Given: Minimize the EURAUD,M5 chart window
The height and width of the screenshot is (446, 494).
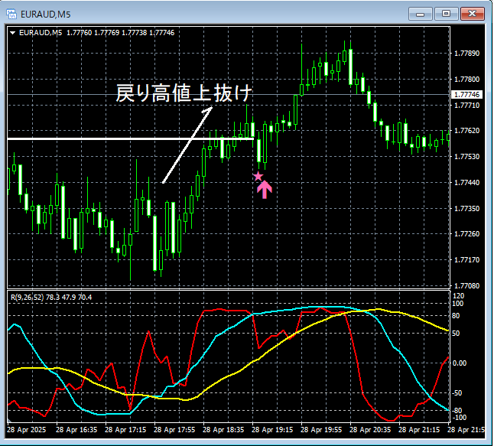Looking at the screenshot, I should (x=420, y=14).
